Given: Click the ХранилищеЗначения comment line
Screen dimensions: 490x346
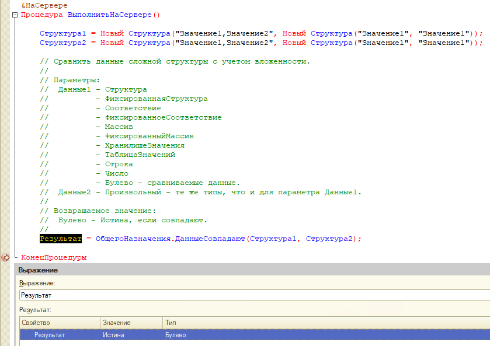Looking at the screenshot, I should click(x=145, y=145).
